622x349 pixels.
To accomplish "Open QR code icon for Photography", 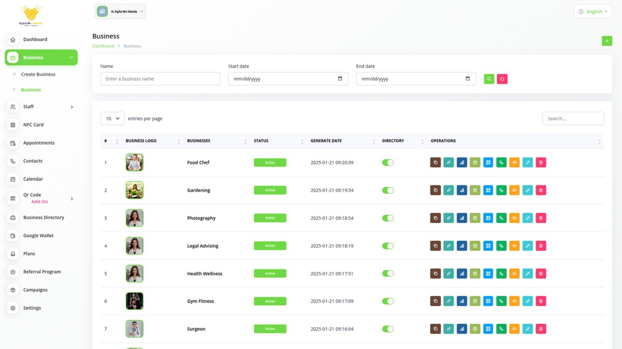I will pos(488,218).
